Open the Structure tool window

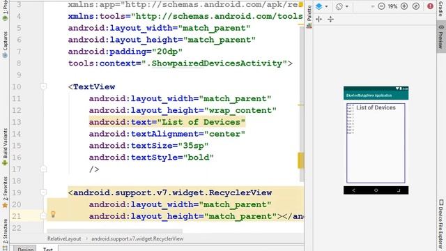(x=5, y=235)
